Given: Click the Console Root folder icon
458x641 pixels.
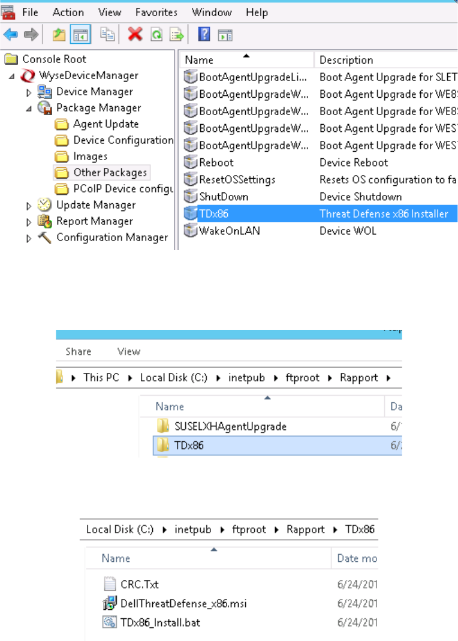Looking at the screenshot, I should click(11, 59).
